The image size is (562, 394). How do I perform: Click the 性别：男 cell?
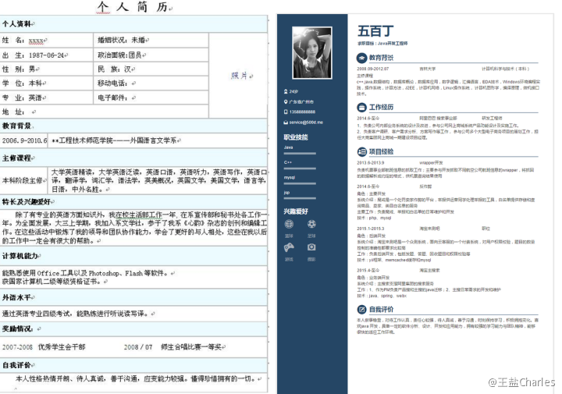[46, 69]
